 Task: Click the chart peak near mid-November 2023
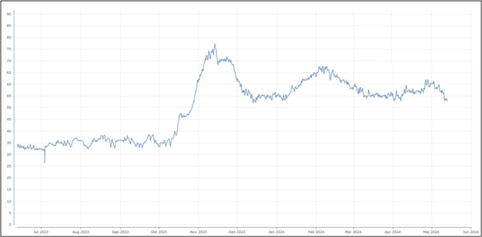click(215, 44)
